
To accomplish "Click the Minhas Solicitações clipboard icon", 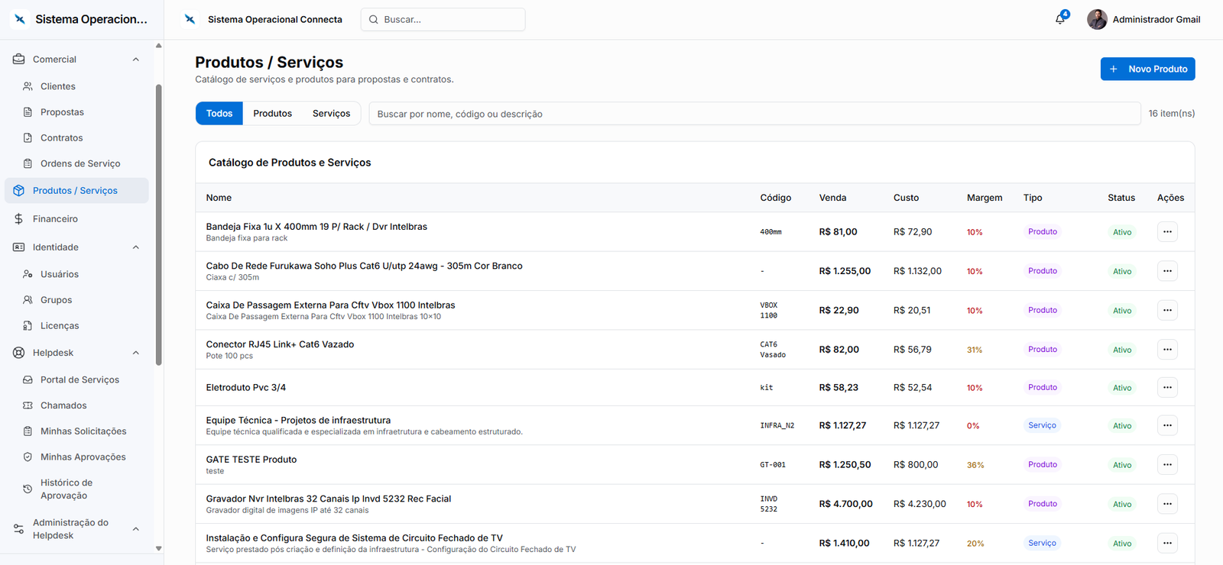I will pyautogui.click(x=28, y=431).
